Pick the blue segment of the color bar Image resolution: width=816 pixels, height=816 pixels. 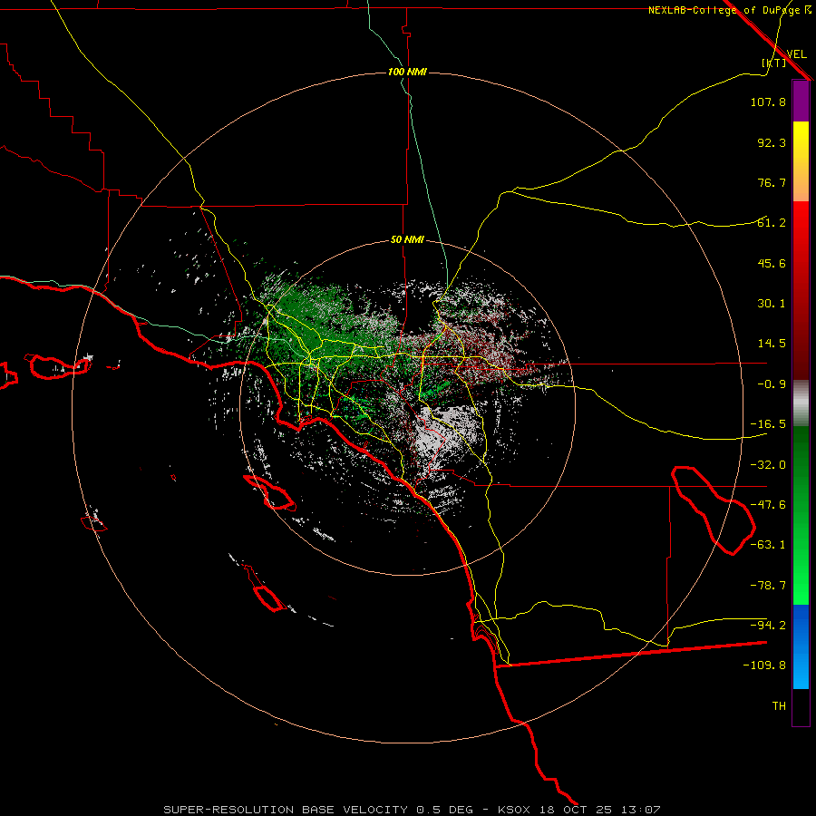[x=801, y=646]
